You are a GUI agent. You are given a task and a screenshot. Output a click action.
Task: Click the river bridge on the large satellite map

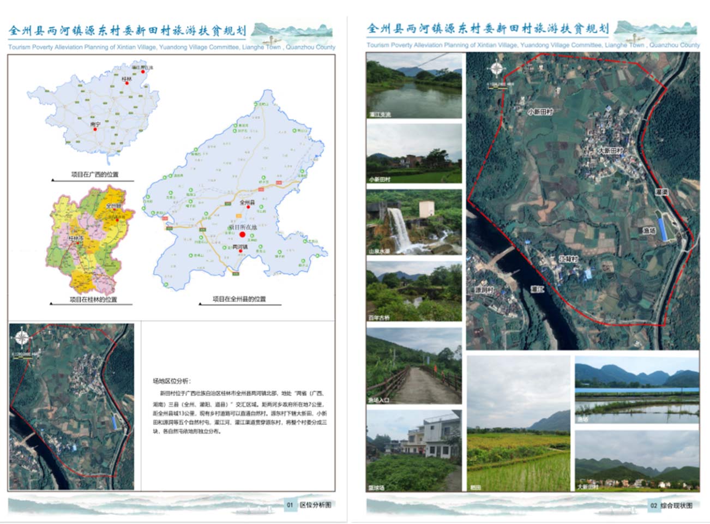point(505,256)
